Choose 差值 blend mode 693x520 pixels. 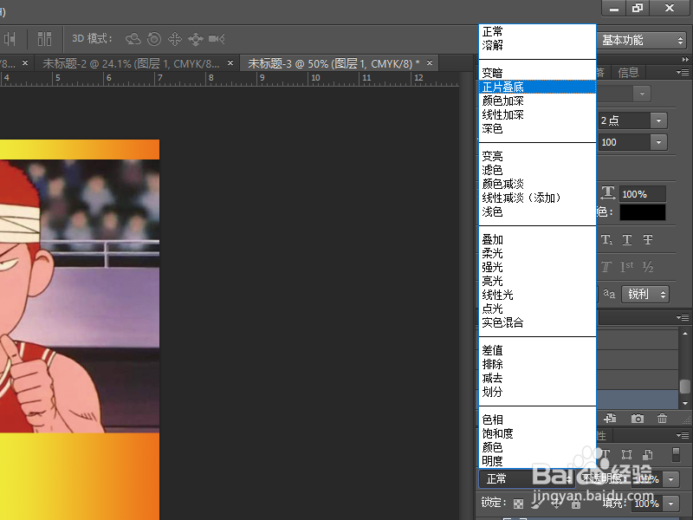click(x=537, y=351)
